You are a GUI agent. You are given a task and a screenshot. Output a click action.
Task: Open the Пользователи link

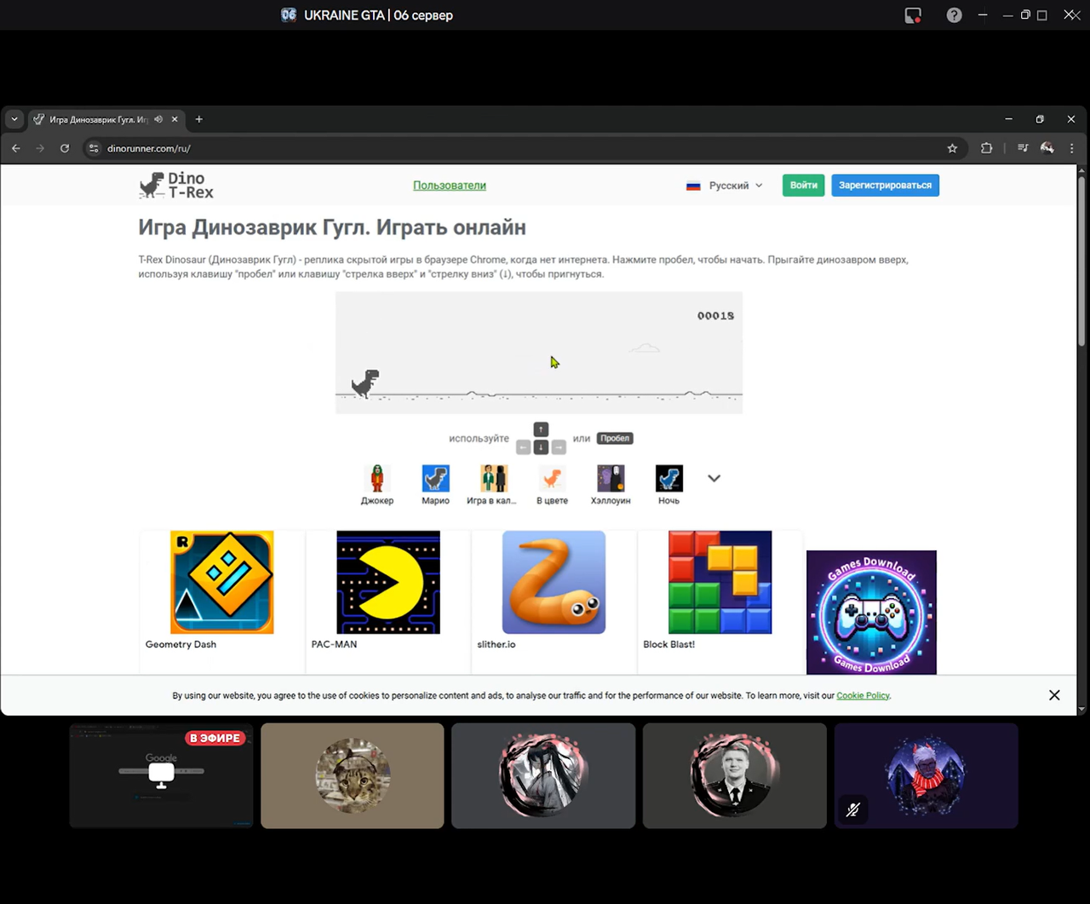pos(450,185)
